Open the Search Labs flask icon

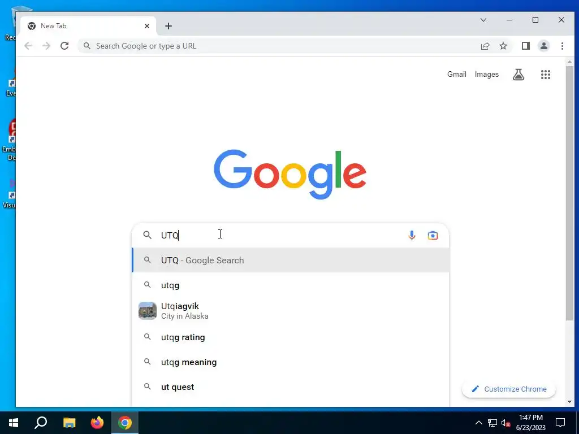[x=518, y=75]
